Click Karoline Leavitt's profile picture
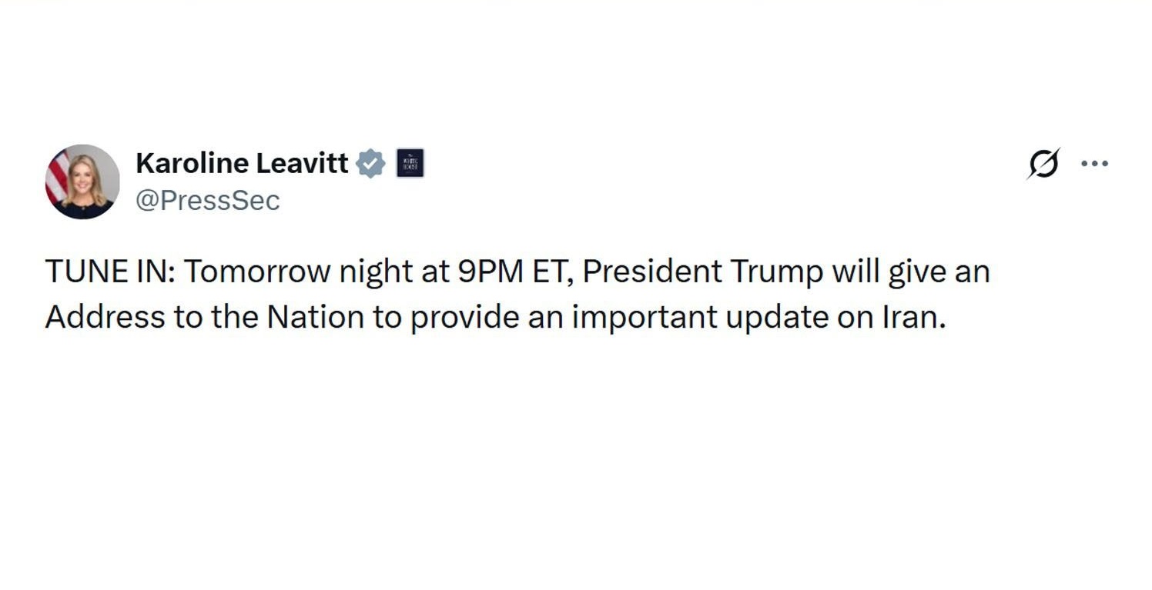Screen dimensions: 1152x590 [x=82, y=182]
